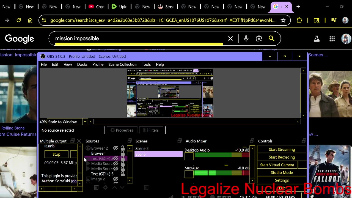Viewport: 352px width, 198px height.
Task: Go to Chrome home page icon
Action: [x=30, y=20]
